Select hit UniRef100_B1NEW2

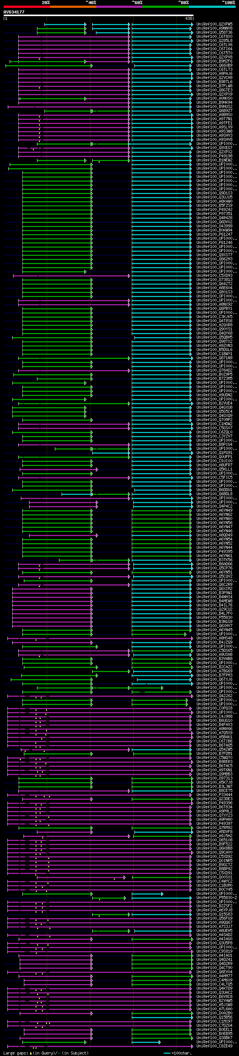tap(214, 160)
